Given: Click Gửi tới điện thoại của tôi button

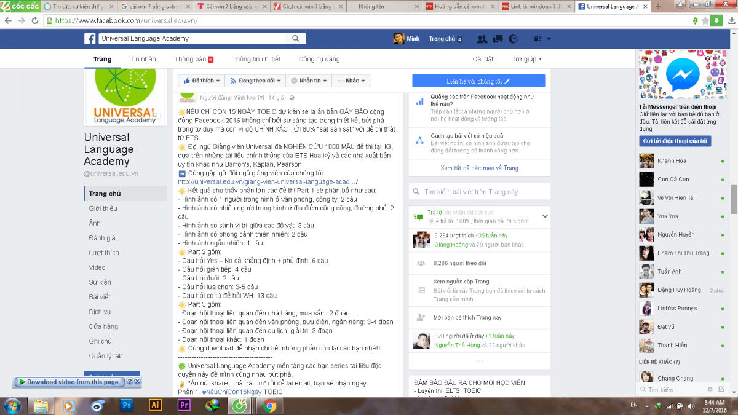Looking at the screenshot, I should [676, 141].
